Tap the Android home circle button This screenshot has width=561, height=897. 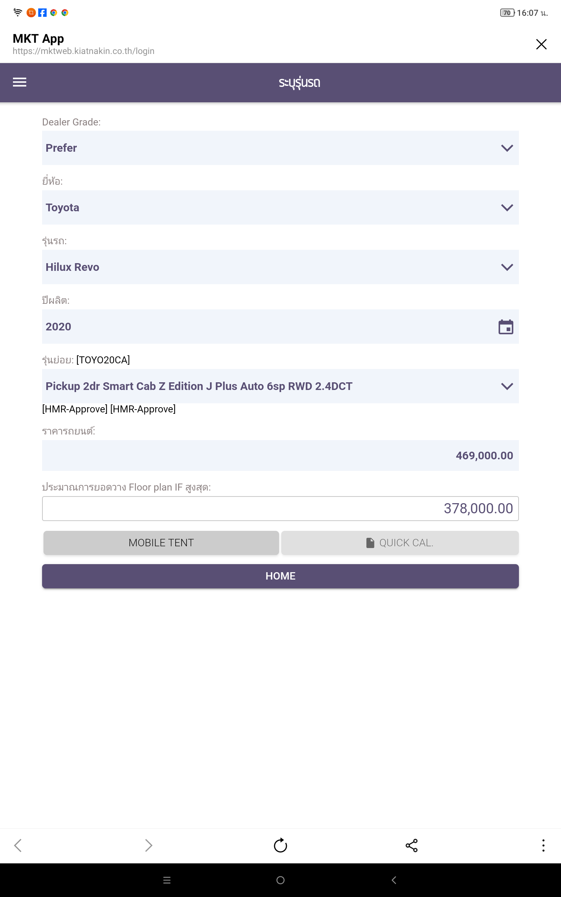click(280, 880)
